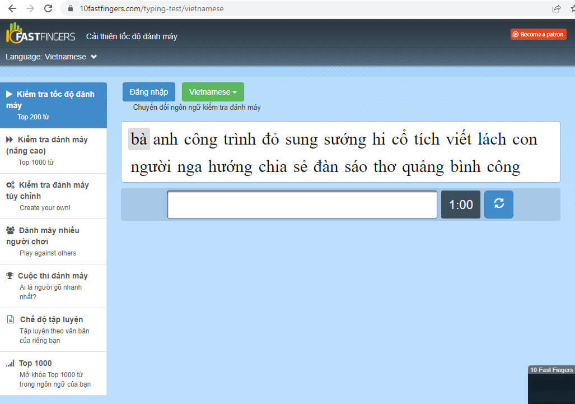
Task: Click the gears icon for custom typing test
Action: (10, 185)
